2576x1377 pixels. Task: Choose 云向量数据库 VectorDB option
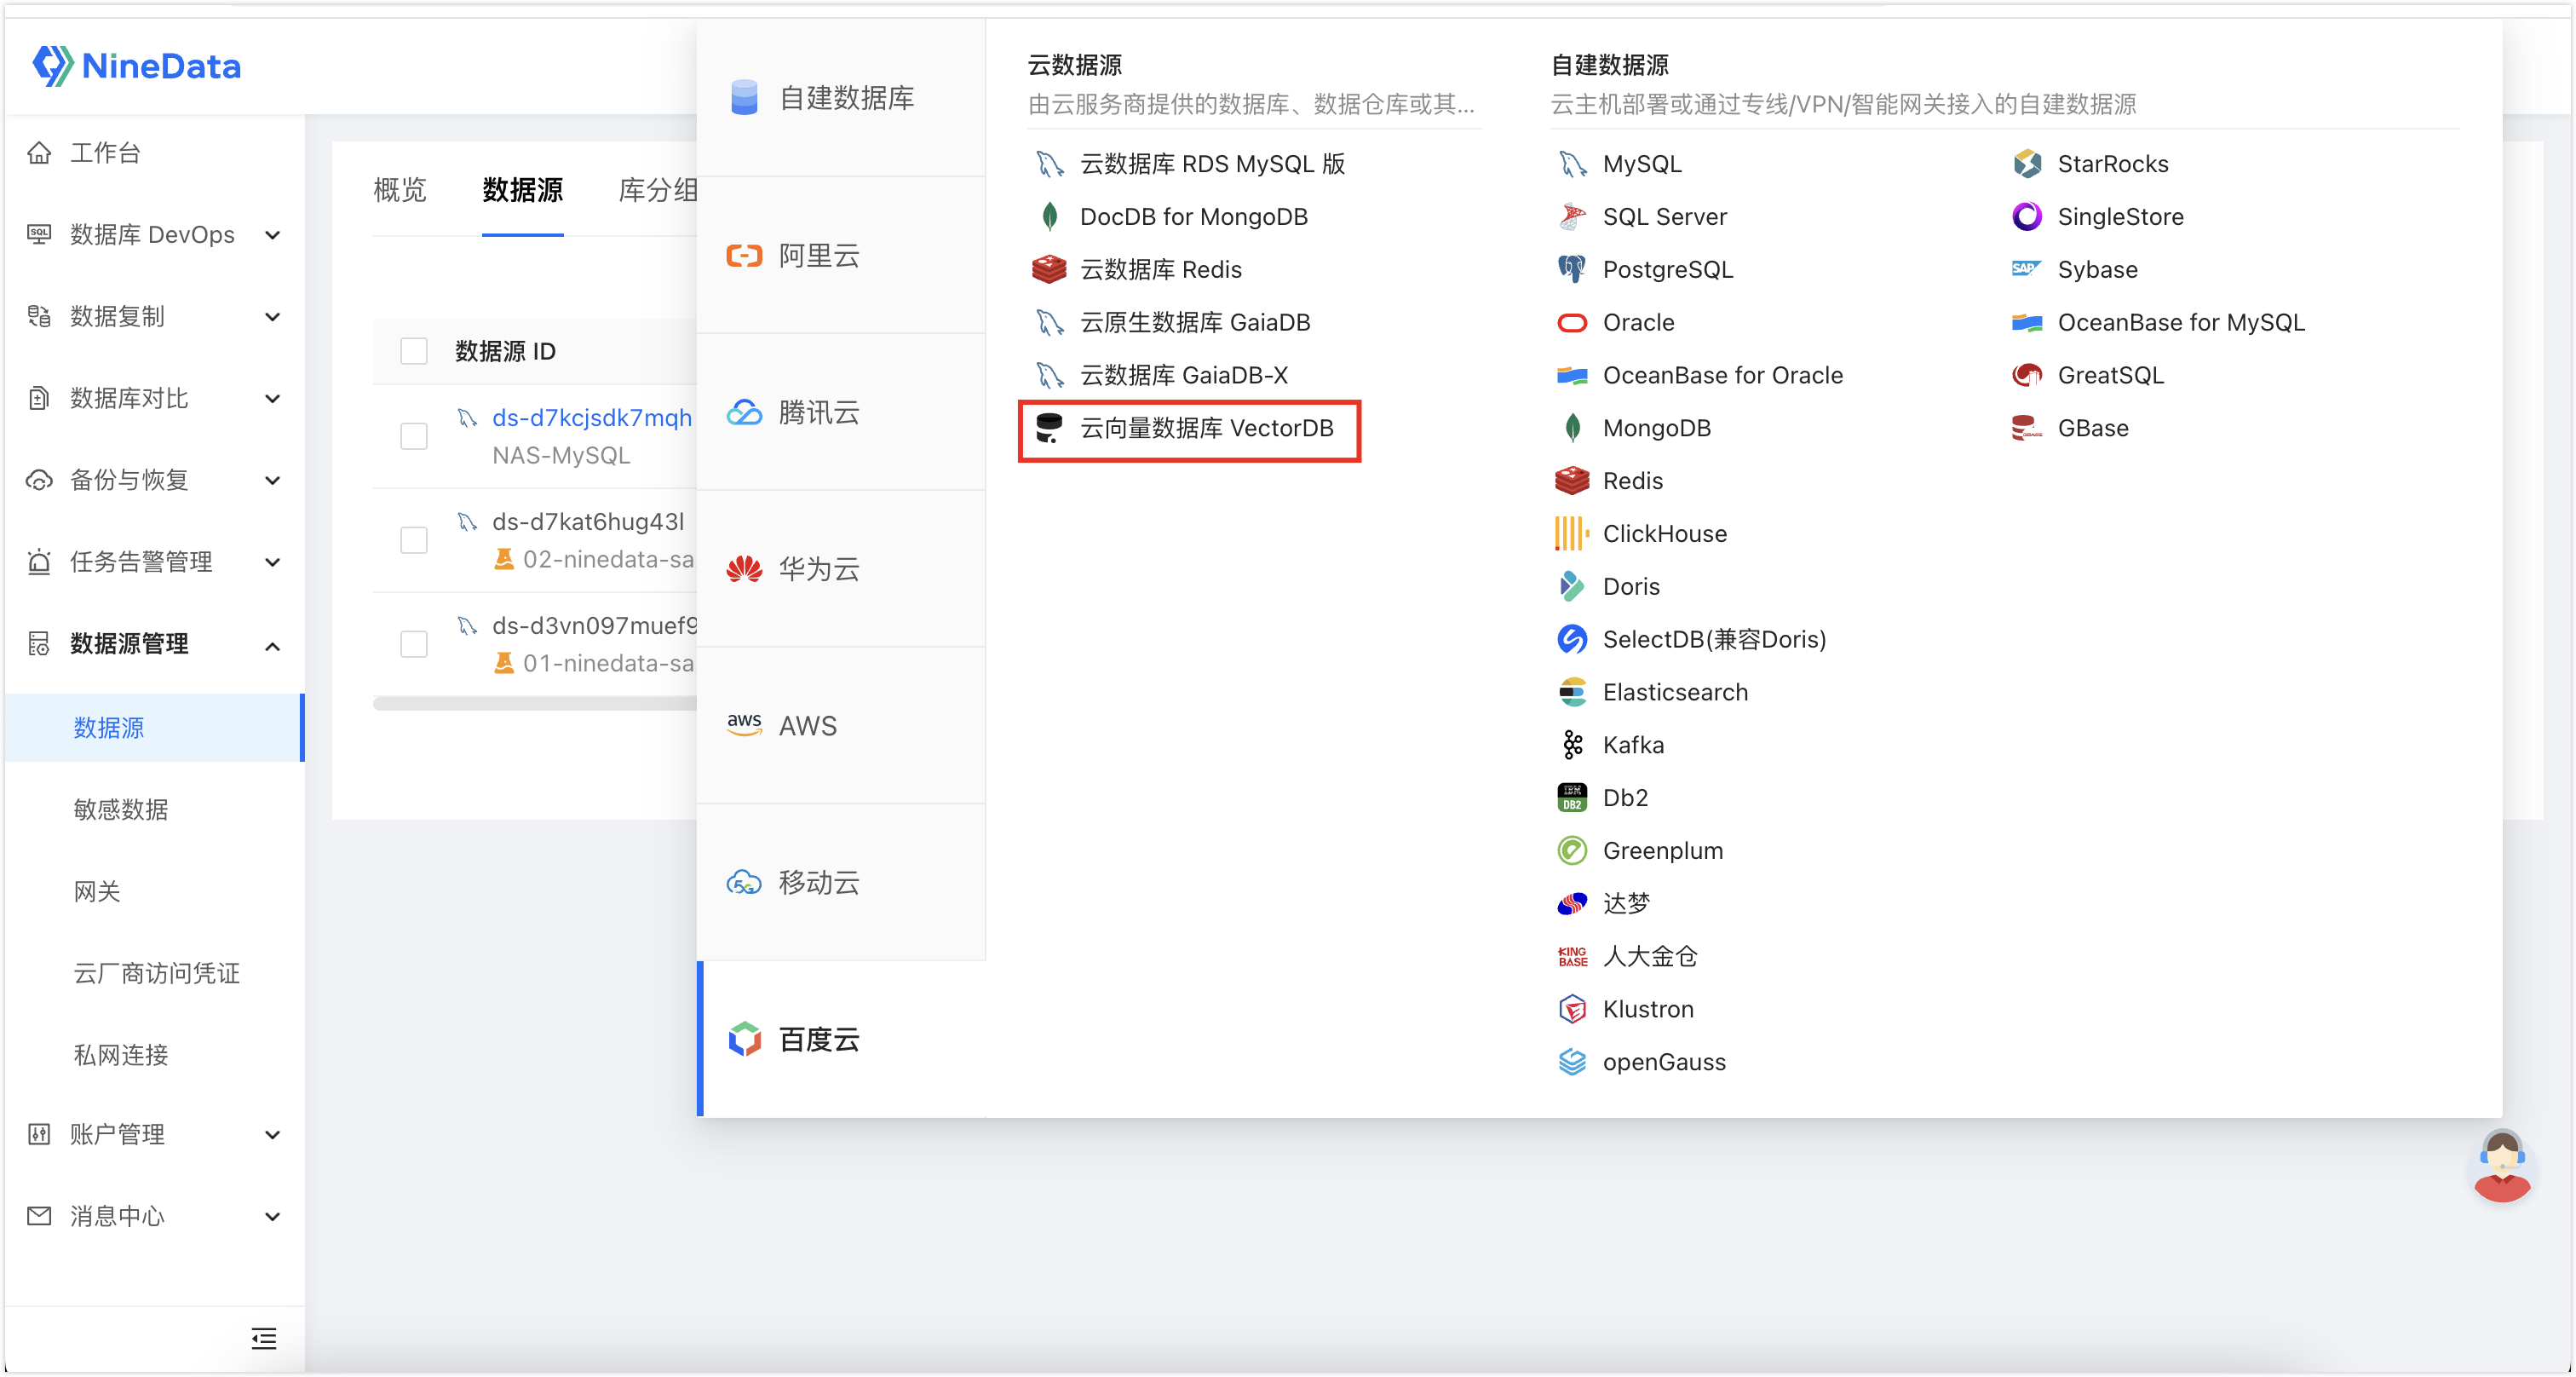click(x=1189, y=428)
